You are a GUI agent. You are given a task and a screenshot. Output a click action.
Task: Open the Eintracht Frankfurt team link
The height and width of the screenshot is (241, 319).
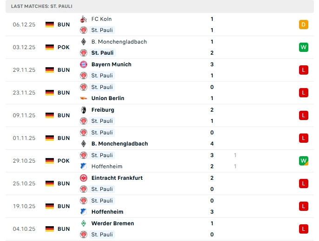point(117,178)
